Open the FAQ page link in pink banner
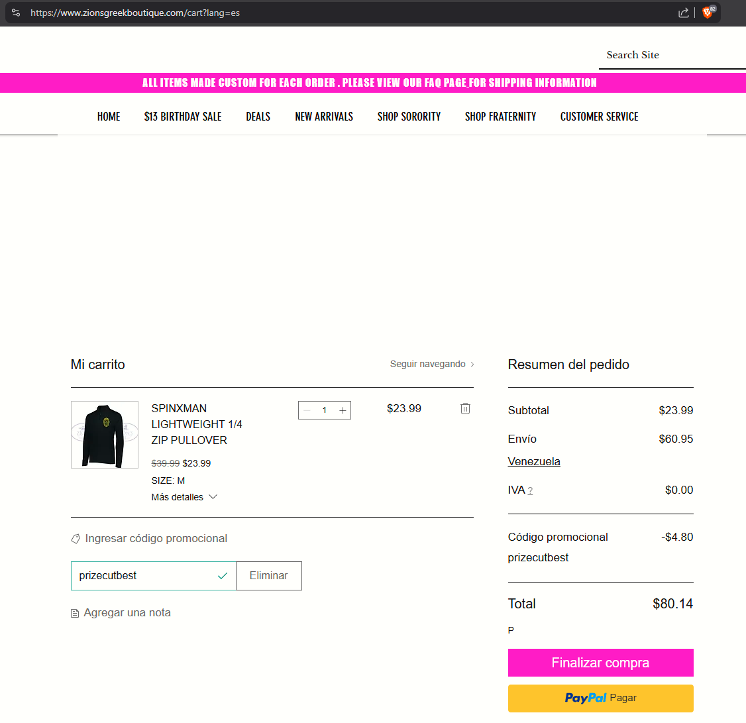This screenshot has height=723, width=746. pyautogui.click(x=445, y=83)
